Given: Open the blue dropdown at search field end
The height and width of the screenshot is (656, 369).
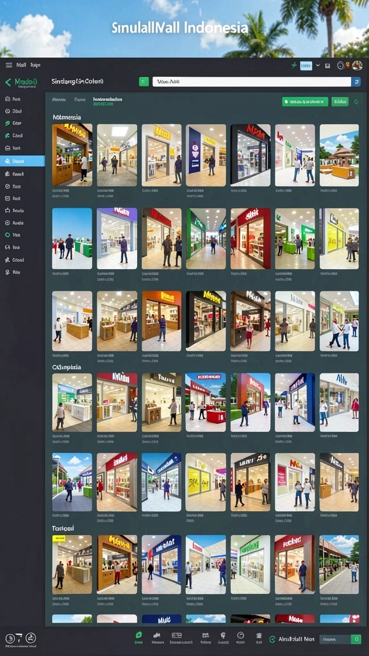Looking at the screenshot, I should (356, 81).
